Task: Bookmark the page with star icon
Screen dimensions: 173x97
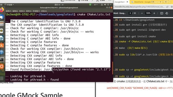Action: click(172, 7)
